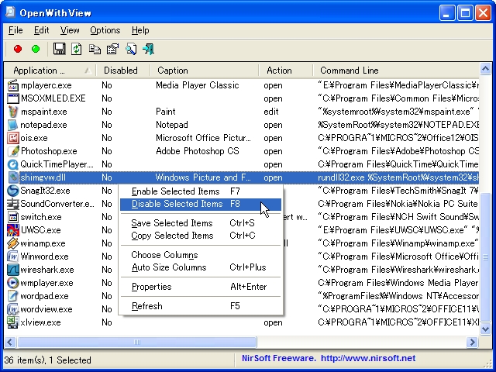Sort by the Caption column header
Viewport: 496px width, 372px height.
pos(205,71)
